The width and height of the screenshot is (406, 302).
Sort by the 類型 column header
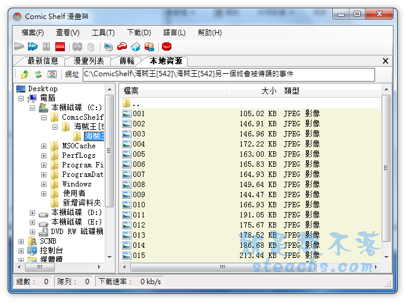330,91
